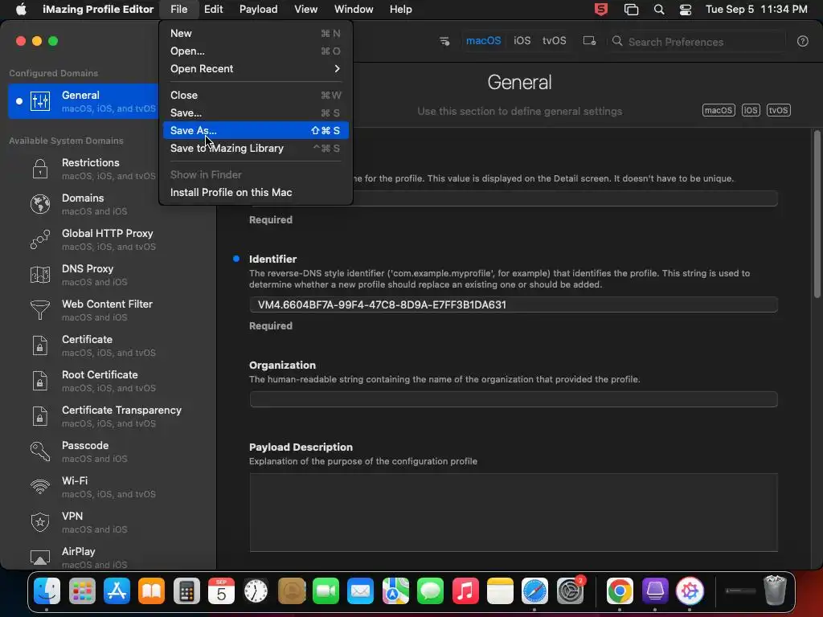823x617 pixels.
Task: Open Control Center in menu bar
Action: [685, 10]
